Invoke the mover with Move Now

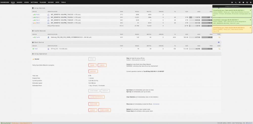click(x=94, y=104)
